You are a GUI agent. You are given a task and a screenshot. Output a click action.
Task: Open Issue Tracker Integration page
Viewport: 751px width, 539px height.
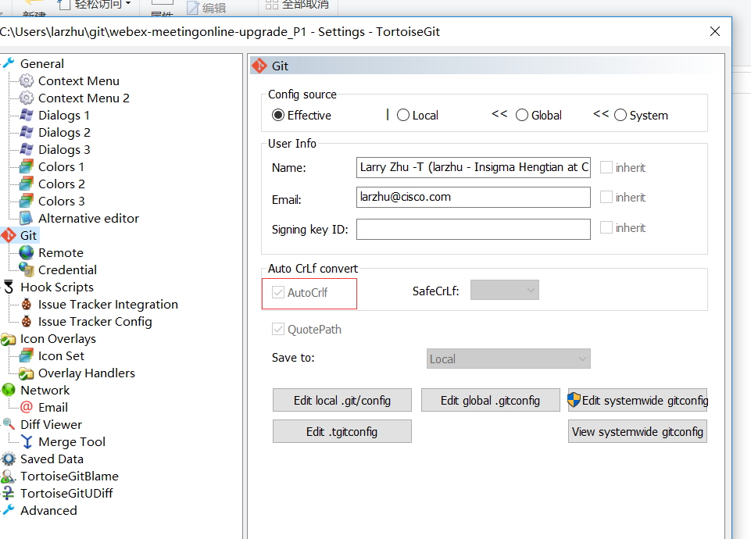109,305
